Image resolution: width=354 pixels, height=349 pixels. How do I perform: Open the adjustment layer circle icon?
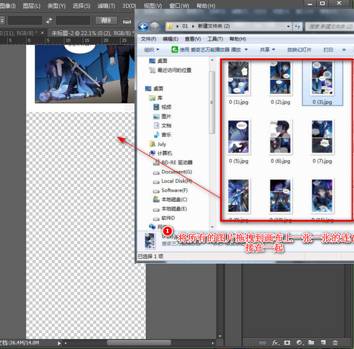coord(299,343)
